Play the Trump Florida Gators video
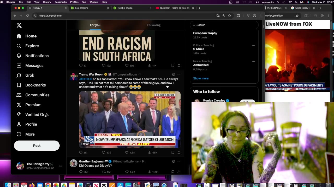Viewport: 334px width, 187px height. [130, 120]
